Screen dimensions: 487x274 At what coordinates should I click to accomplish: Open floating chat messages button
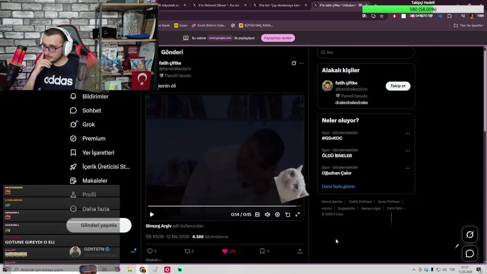pos(470,253)
